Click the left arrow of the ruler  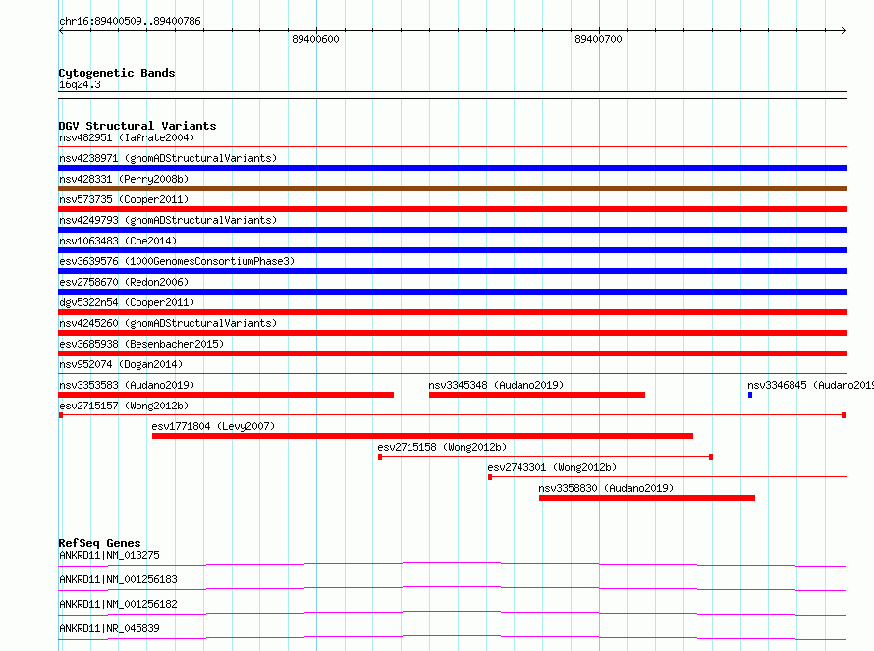[x=61, y=30]
